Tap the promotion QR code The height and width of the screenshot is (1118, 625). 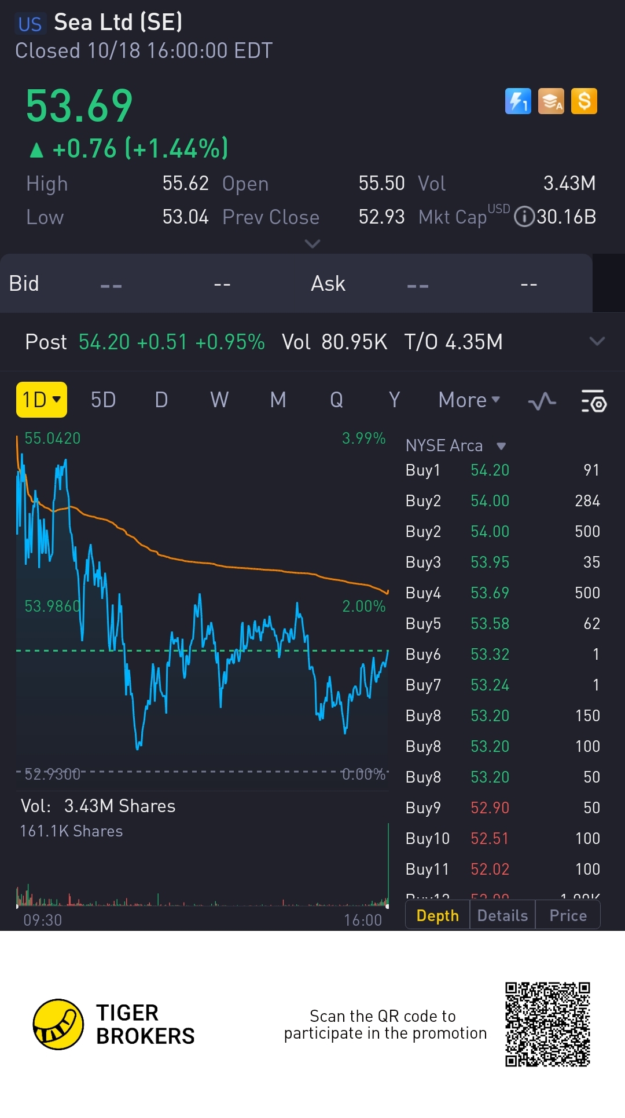click(547, 1024)
